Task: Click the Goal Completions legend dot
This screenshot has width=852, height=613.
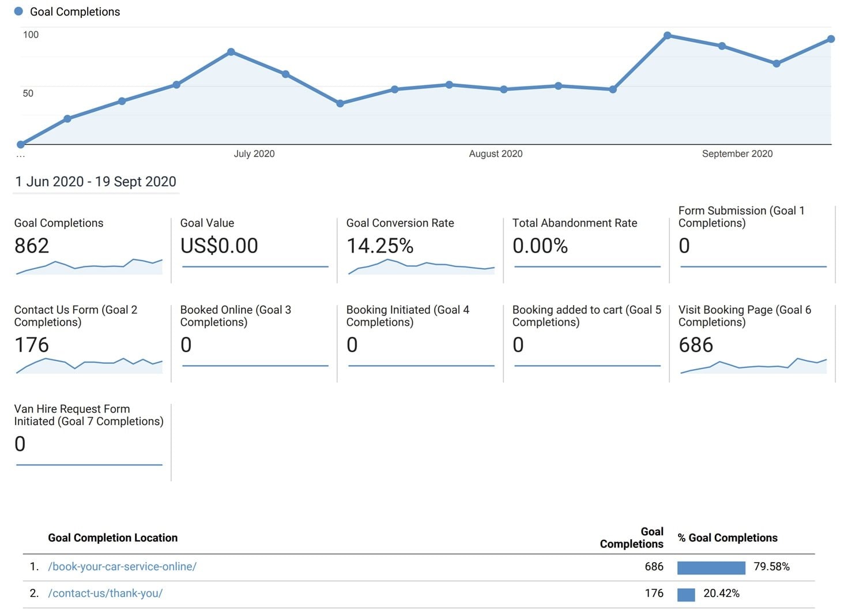Action: point(18,12)
